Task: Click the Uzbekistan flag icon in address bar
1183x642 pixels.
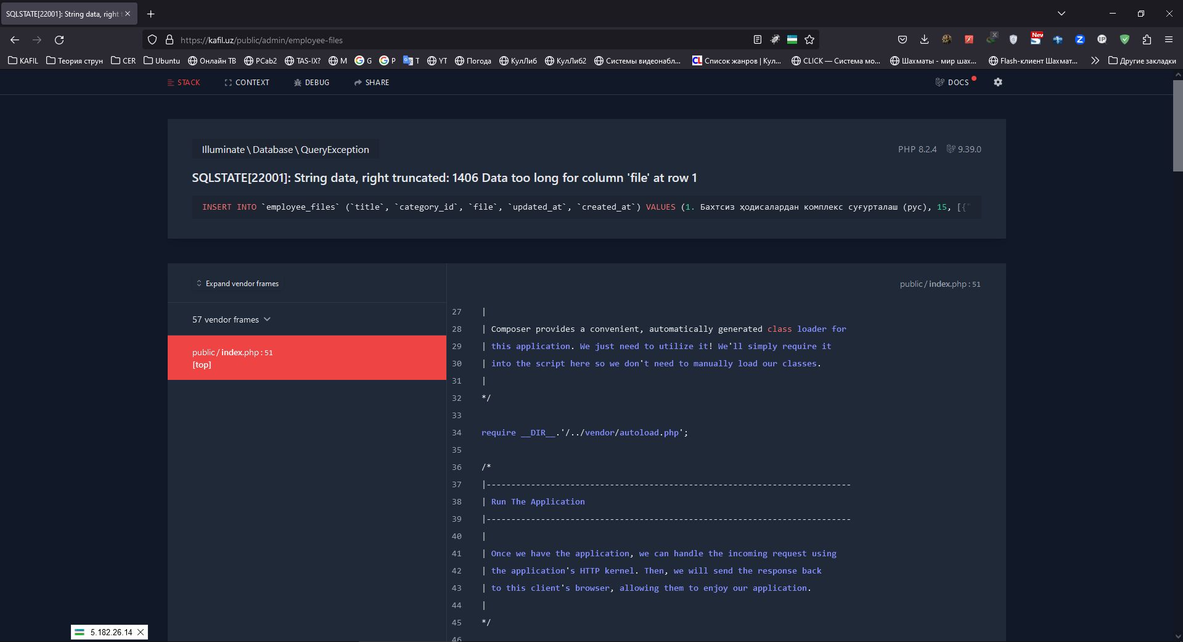Action: click(792, 40)
